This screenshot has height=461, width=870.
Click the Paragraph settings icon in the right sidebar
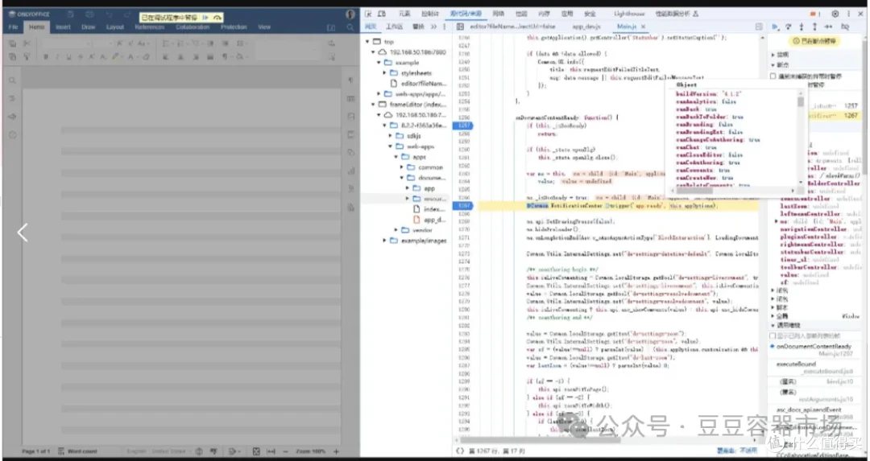(x=350, y=80)
